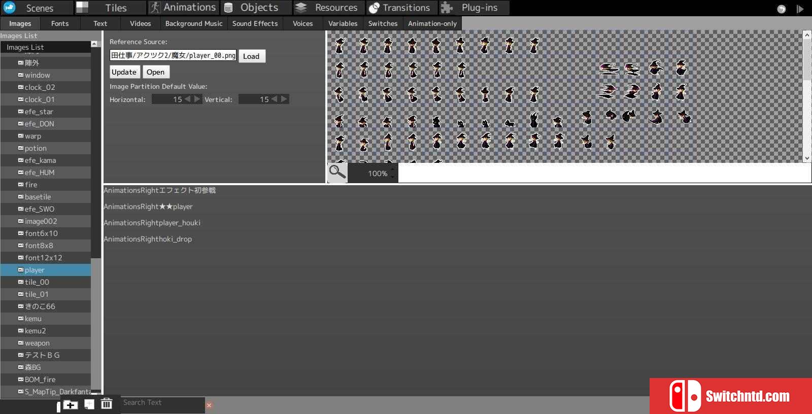812x414 pixels.
Task: Click the Load button
Action: coord(251,56)
